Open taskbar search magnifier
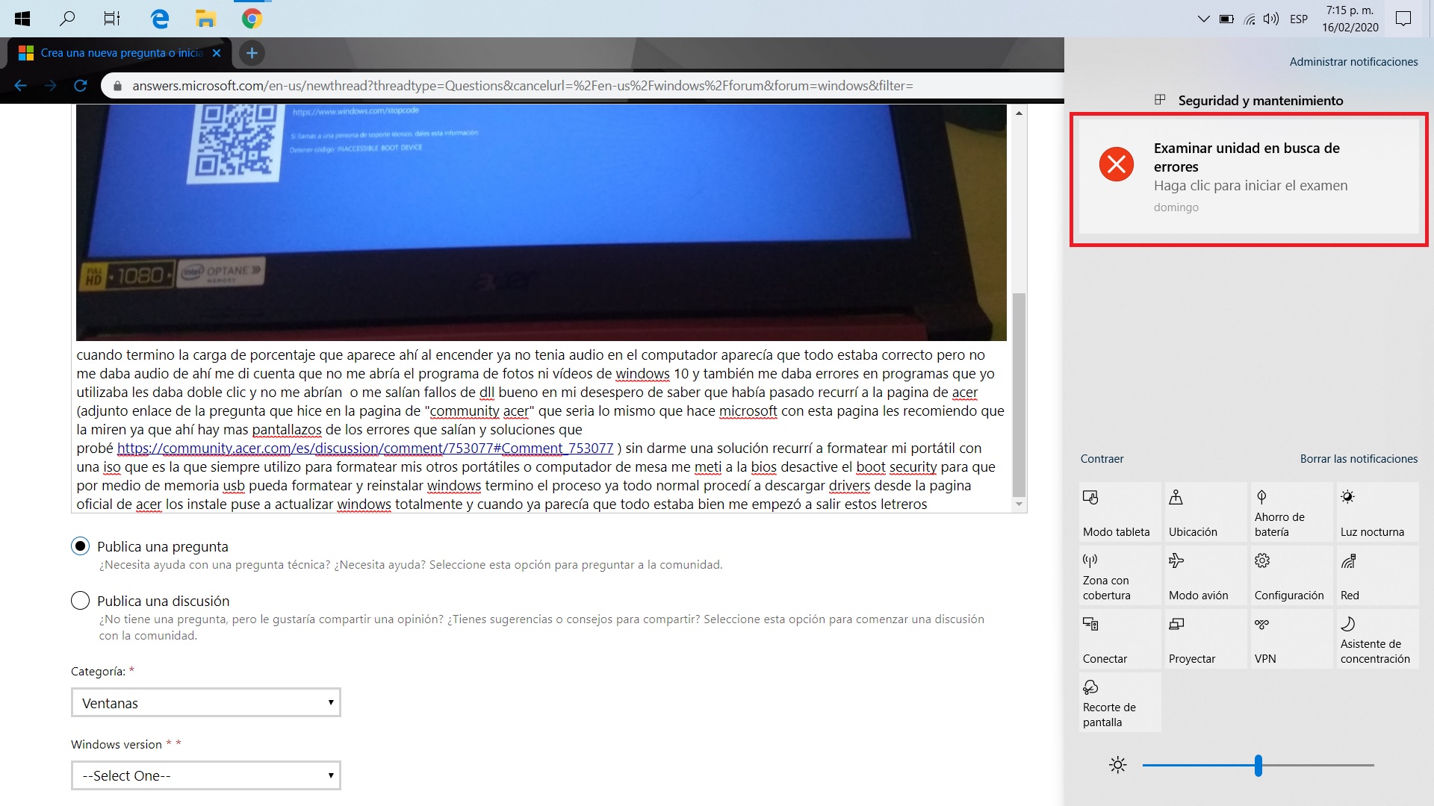The width and height of the screenshot is (1434, 806). (67, 19)
